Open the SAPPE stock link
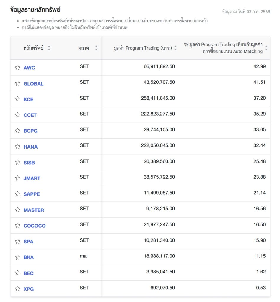280x302 pixels. point(32,194)
